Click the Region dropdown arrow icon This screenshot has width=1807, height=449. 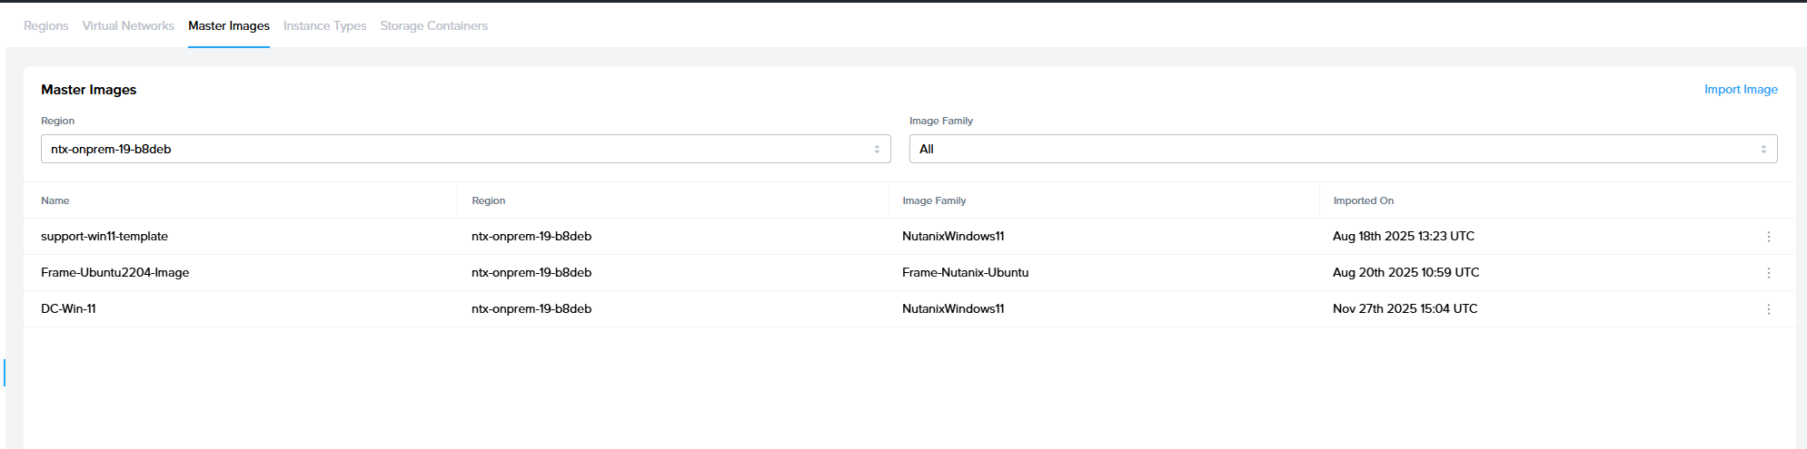(877, 149)
